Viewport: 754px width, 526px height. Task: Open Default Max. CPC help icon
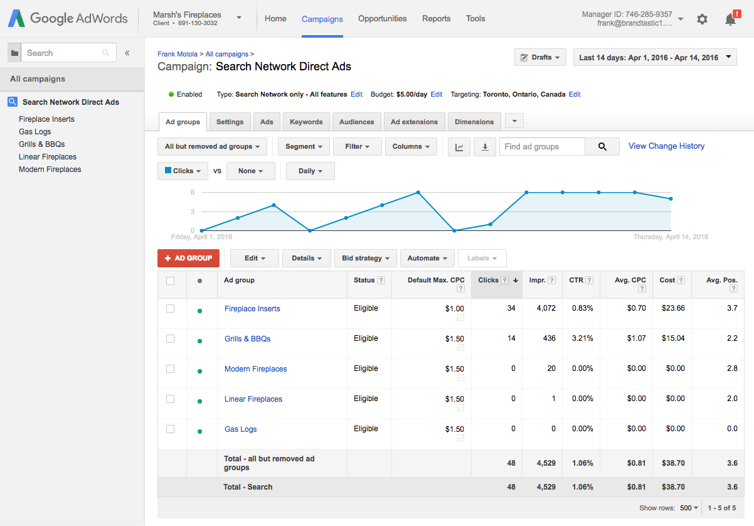pyautogui.click(x=460, y=289)
